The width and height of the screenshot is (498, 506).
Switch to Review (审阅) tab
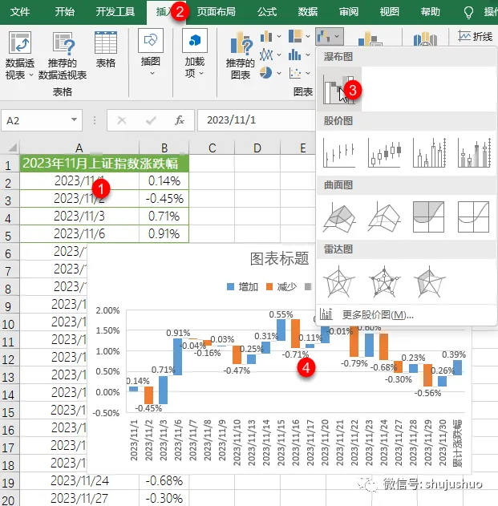point(349,12)
